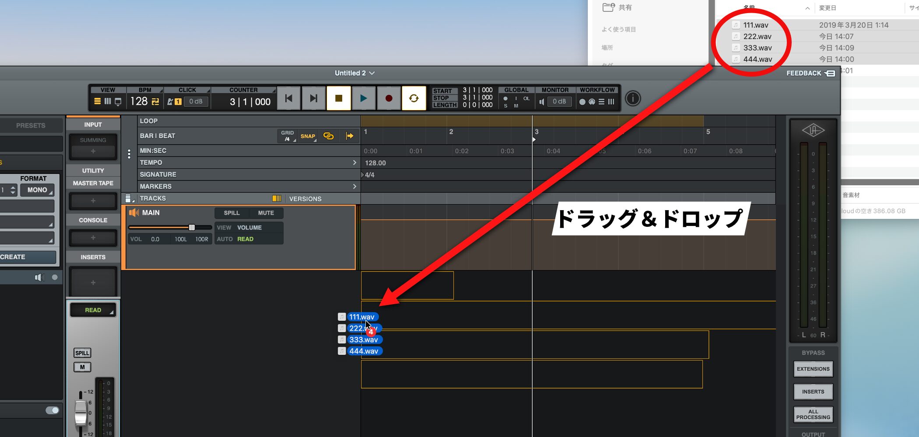The height and width of the screenshot is (437, 919).
Task: Click the follow-playhead arrow icon
Action: coord(349,136)
